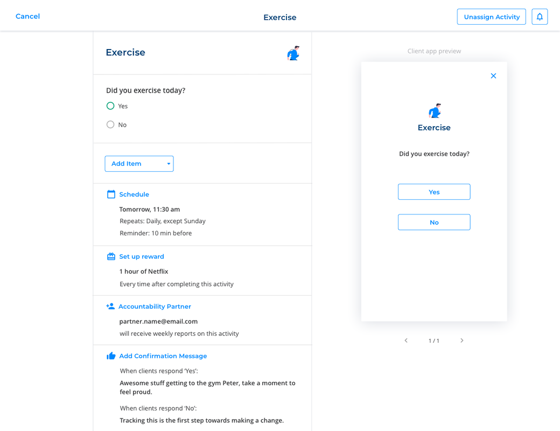
Task: Click the exercise icon in preview panel
Action: (434, 110)
